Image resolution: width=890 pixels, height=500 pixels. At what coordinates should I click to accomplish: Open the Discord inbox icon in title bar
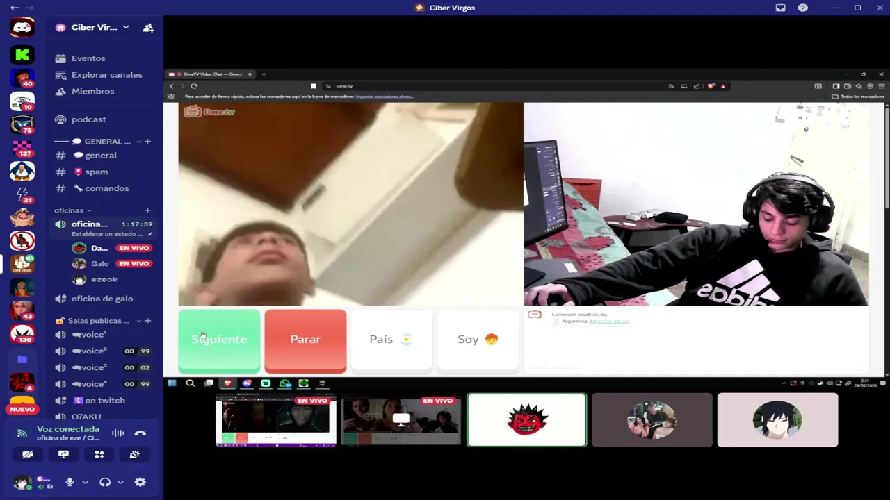[x=780, y=8]
